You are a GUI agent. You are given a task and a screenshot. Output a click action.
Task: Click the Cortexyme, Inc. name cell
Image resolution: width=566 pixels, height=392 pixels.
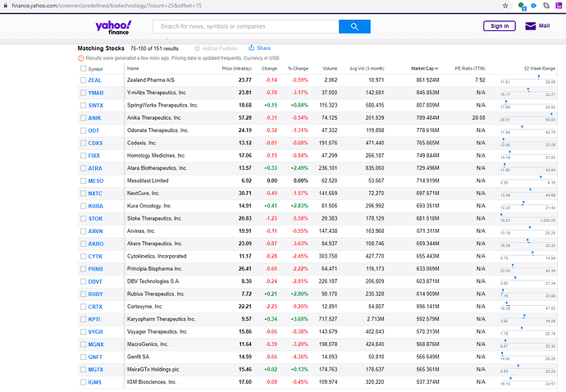point(144,307)
